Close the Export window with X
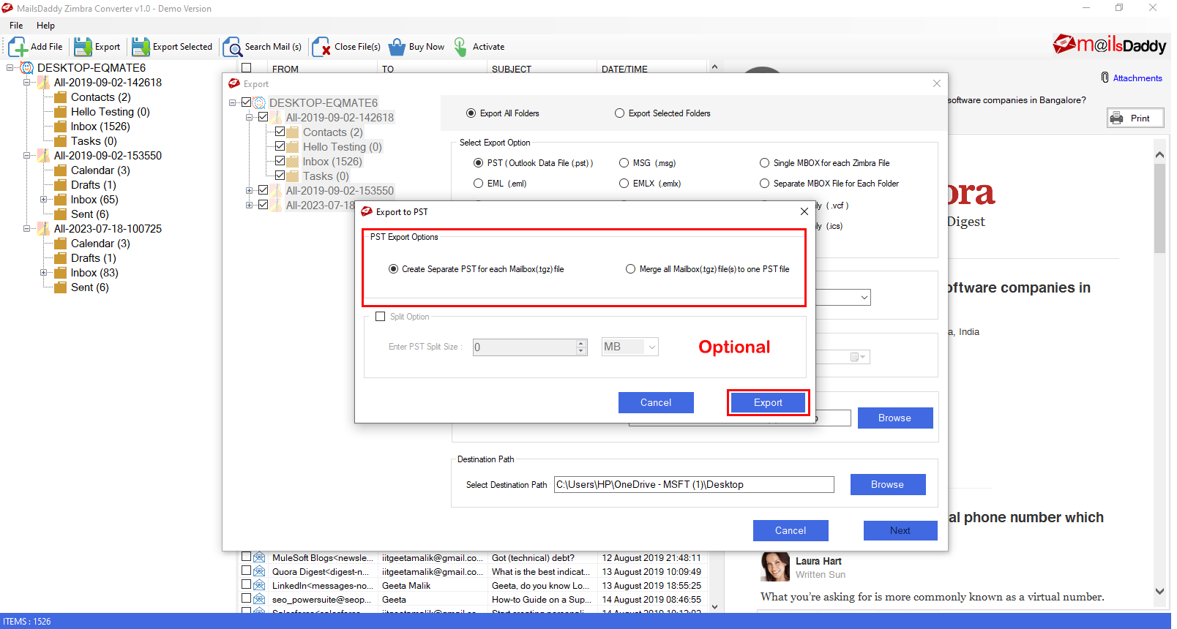This screenshot has width=1177, height=629. click(937, 83)
